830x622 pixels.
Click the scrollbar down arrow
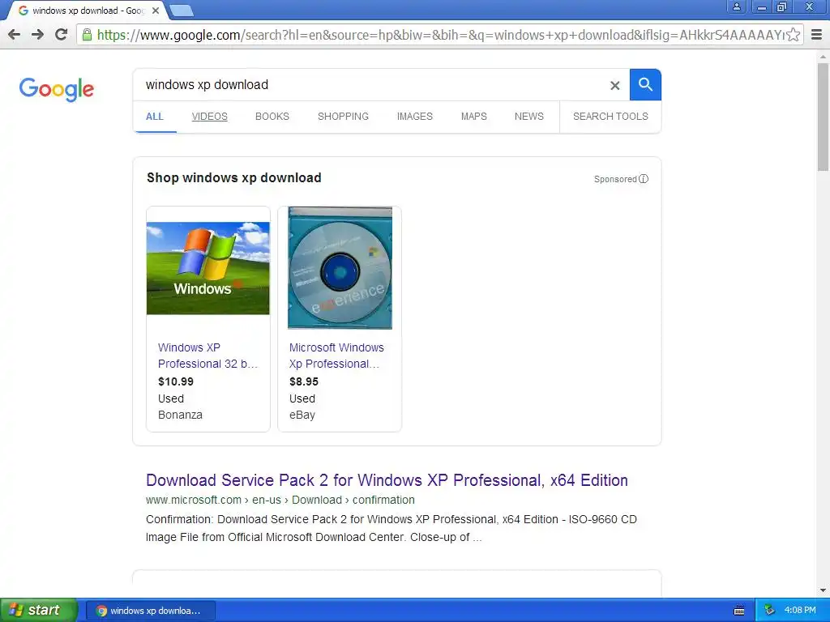tap(823, 590)
